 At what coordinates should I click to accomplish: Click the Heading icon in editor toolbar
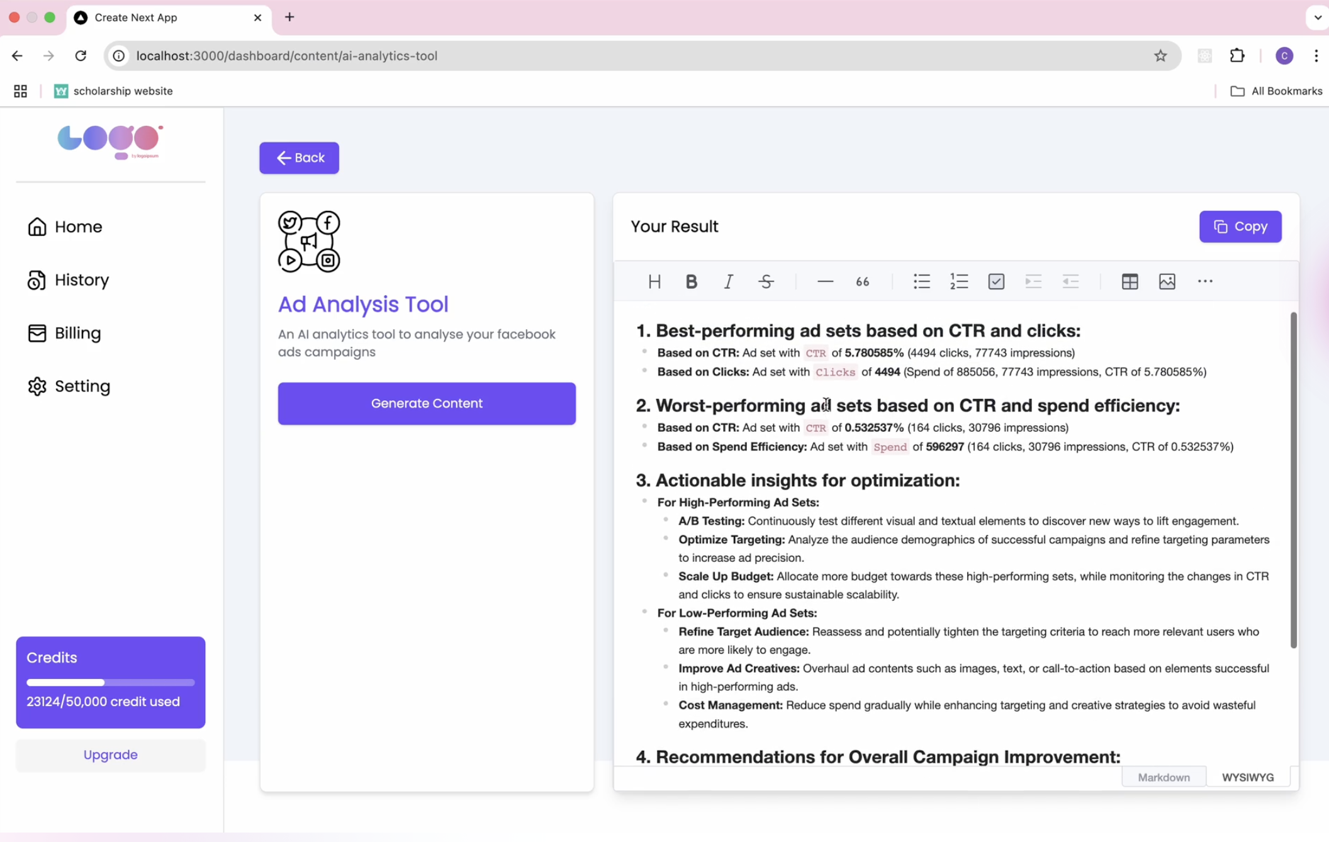pos(654,281)
